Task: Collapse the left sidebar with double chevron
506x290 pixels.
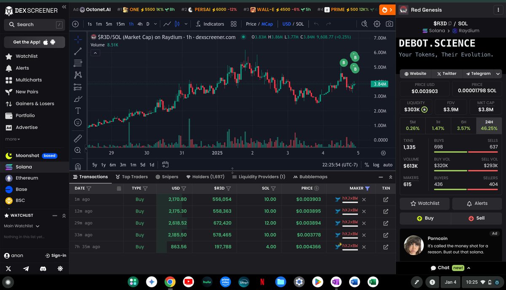Action: (64, 7)
